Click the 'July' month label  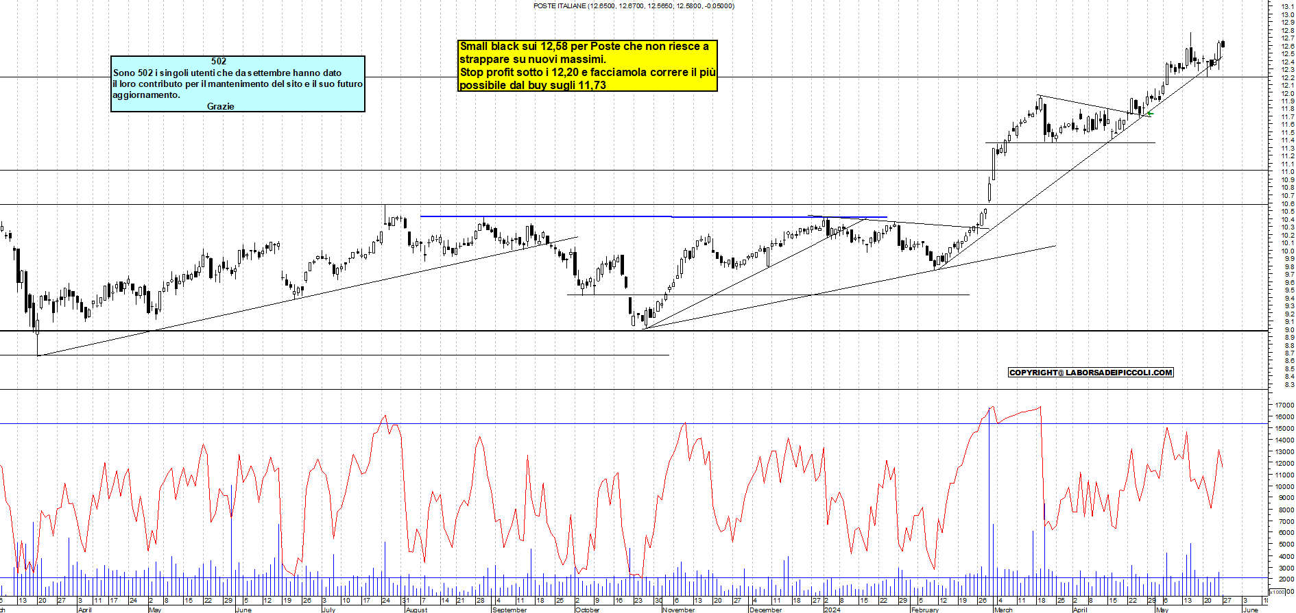click(x=329, y=610)
